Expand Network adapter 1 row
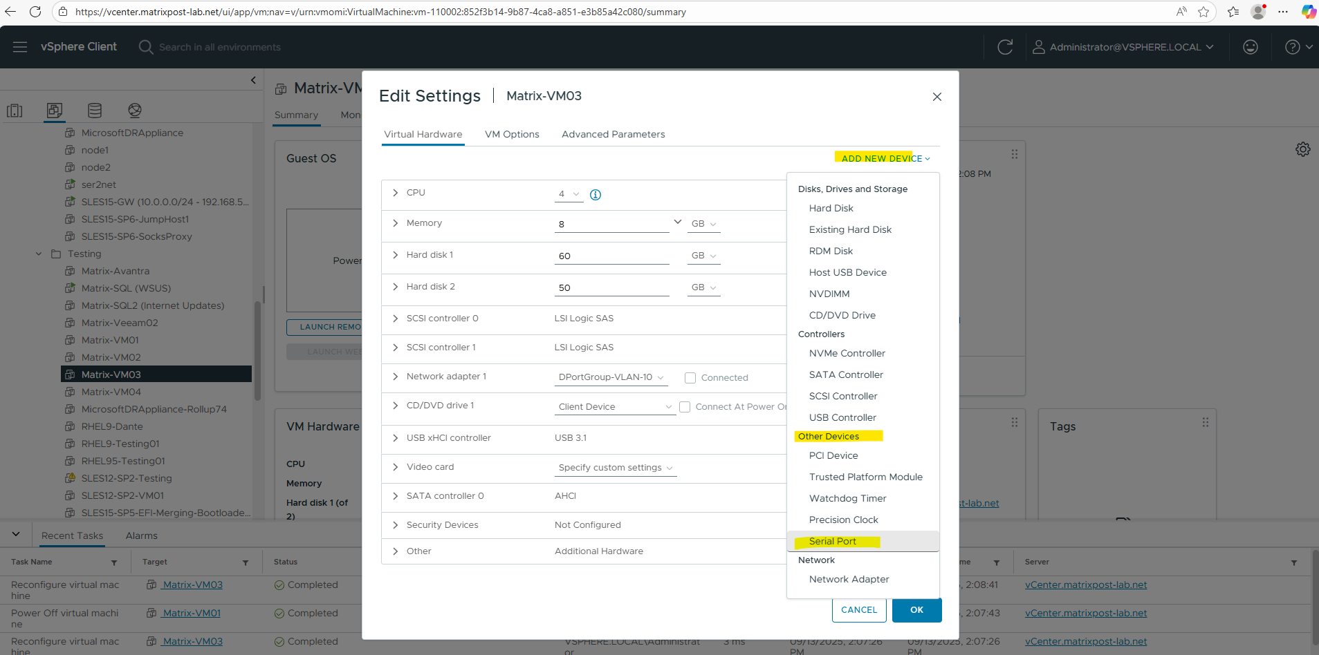This screenshot has width=1319, height=655. [x=395, y=377]
